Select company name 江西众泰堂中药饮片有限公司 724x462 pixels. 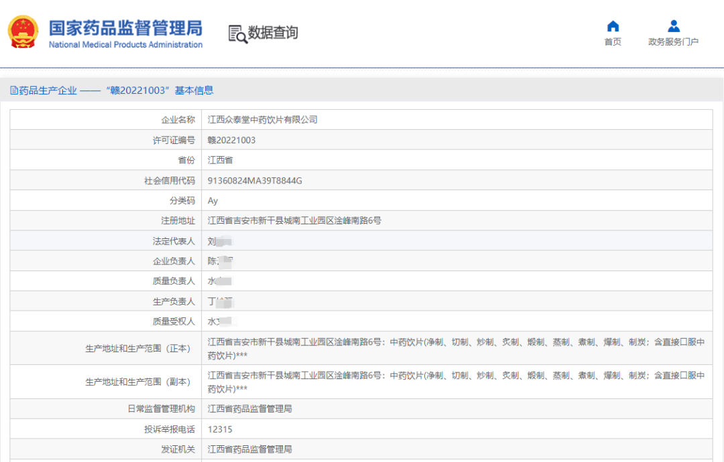262,120
